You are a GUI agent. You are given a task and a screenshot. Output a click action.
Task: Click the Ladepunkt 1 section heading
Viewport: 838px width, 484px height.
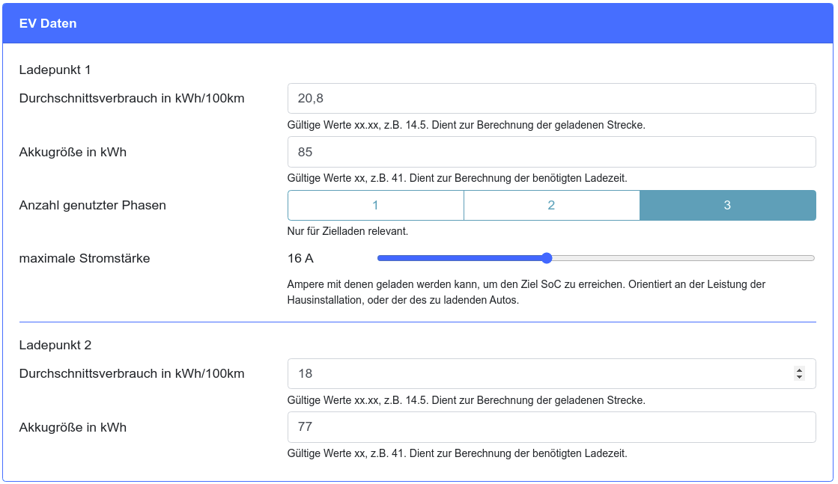coord(55,70)
